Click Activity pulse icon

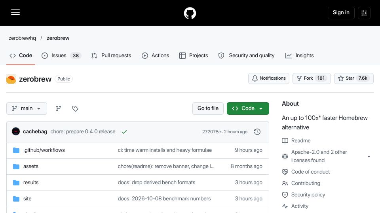pos(285,206)
